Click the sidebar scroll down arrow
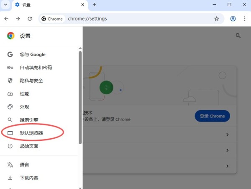Screen dimensions: 251x189 tap(80, 188)
